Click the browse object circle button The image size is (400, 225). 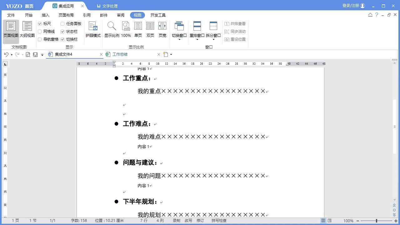point(395,211)
